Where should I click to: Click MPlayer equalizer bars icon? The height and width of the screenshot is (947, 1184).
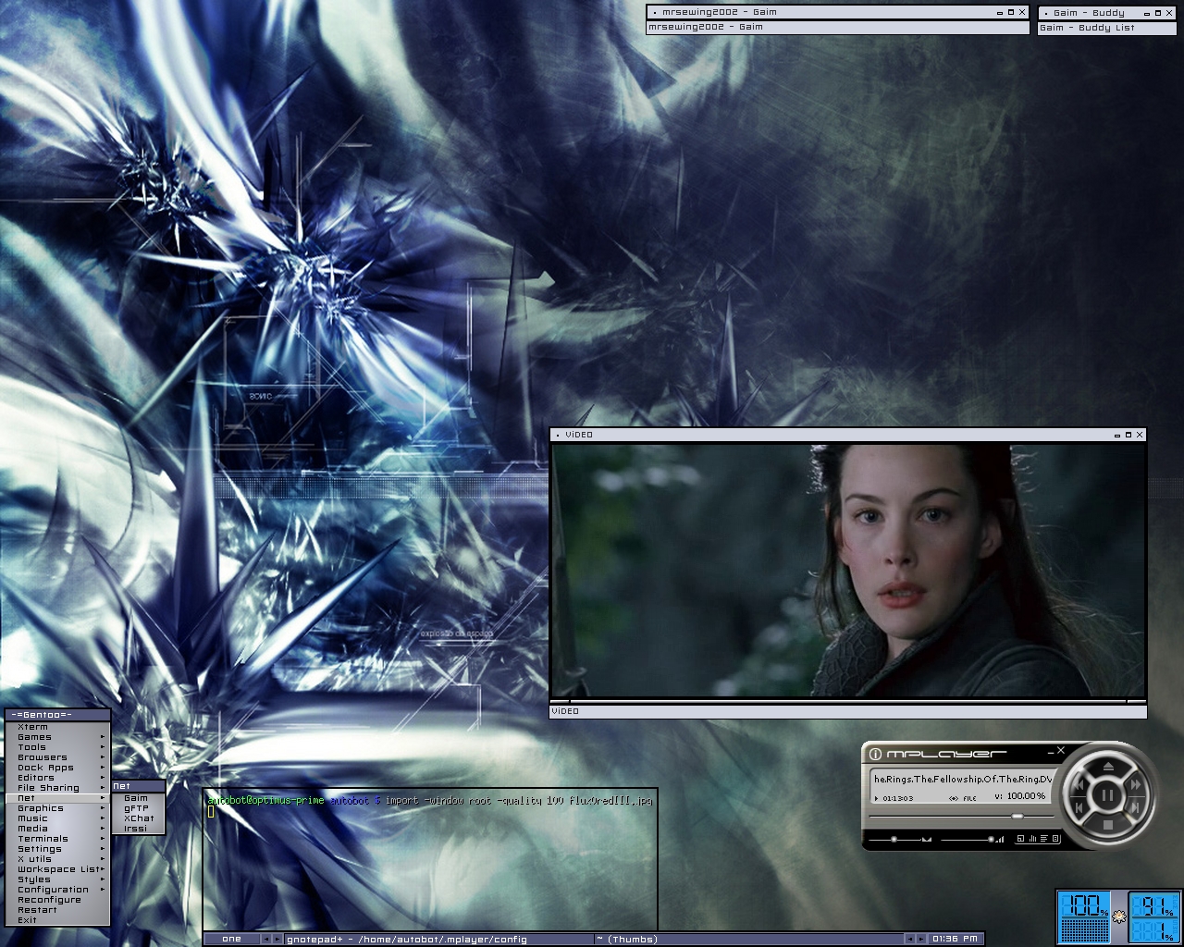[x=1031, y=839]
